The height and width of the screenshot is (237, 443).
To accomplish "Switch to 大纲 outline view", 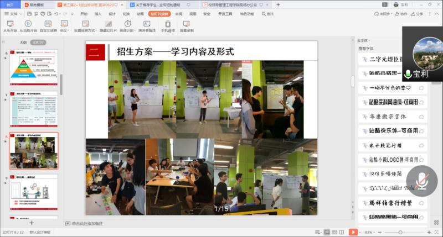I will (23, 42).
